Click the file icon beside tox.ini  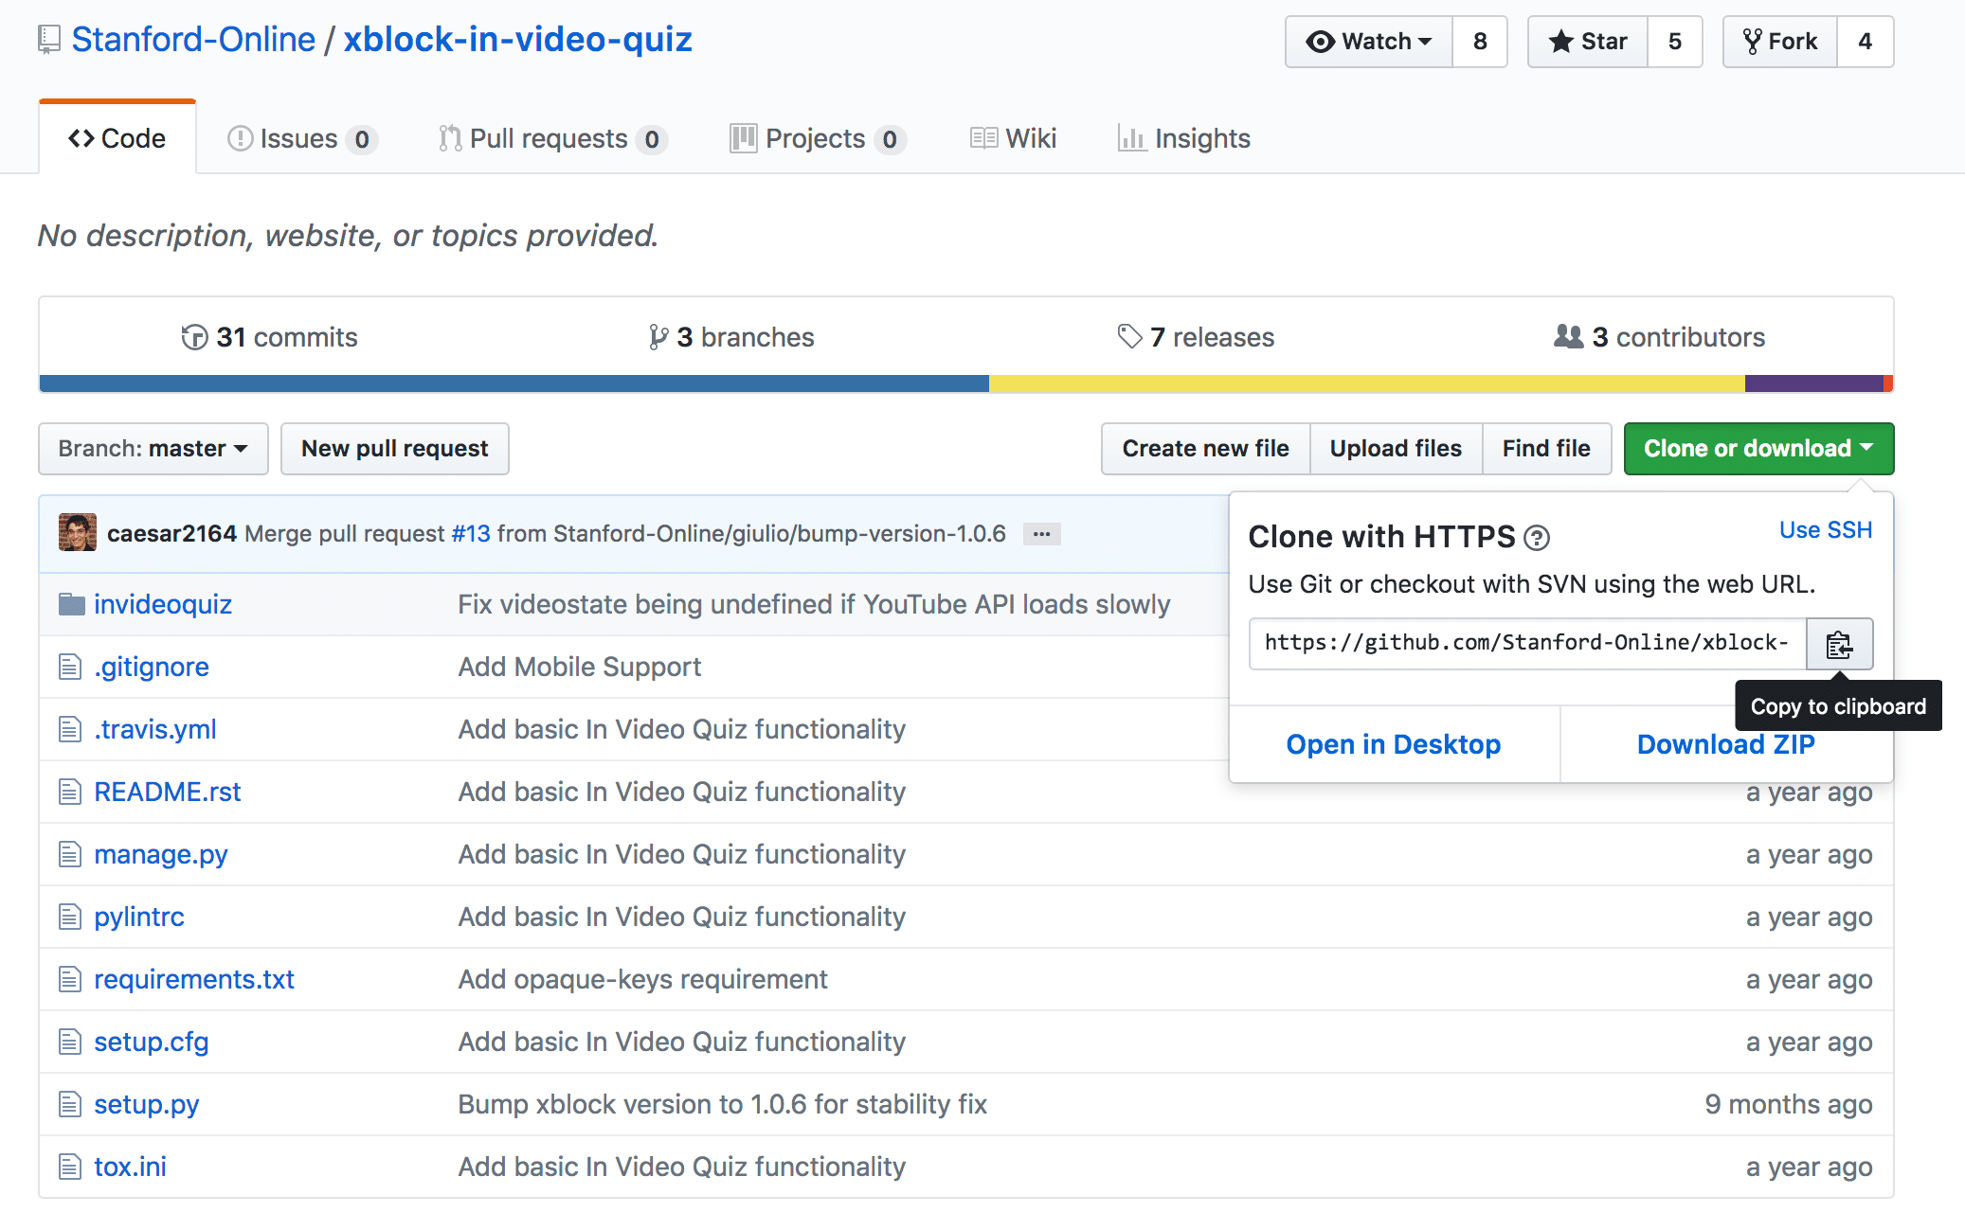point(70,1167)
